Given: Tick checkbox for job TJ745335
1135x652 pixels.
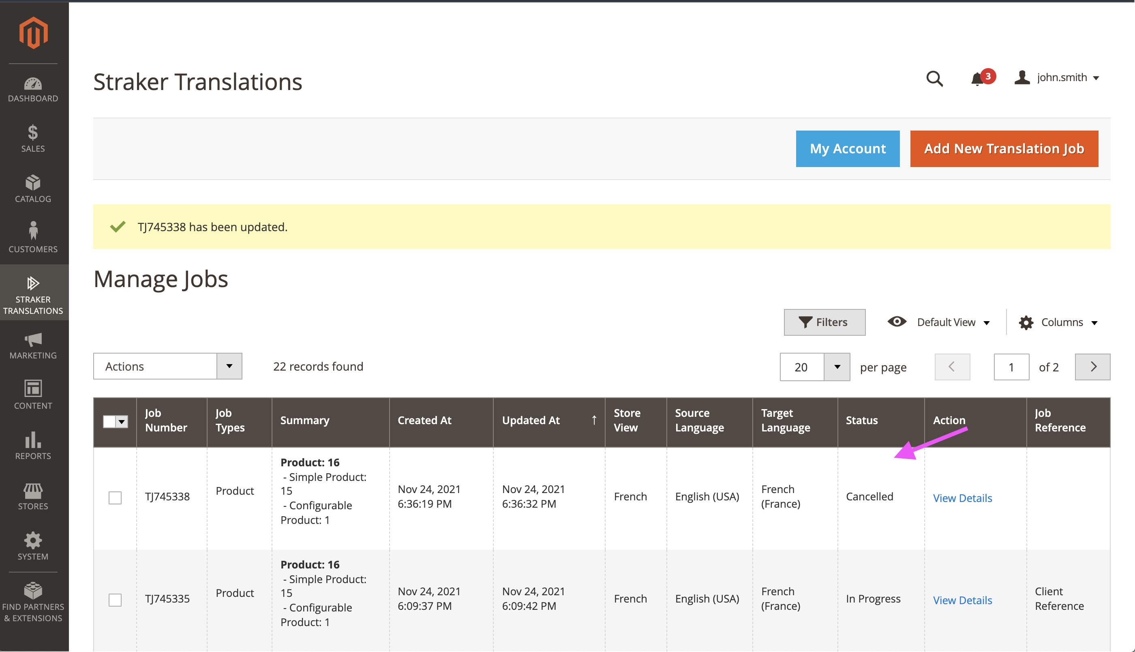Looking at the screenshot, I should 115,600.
